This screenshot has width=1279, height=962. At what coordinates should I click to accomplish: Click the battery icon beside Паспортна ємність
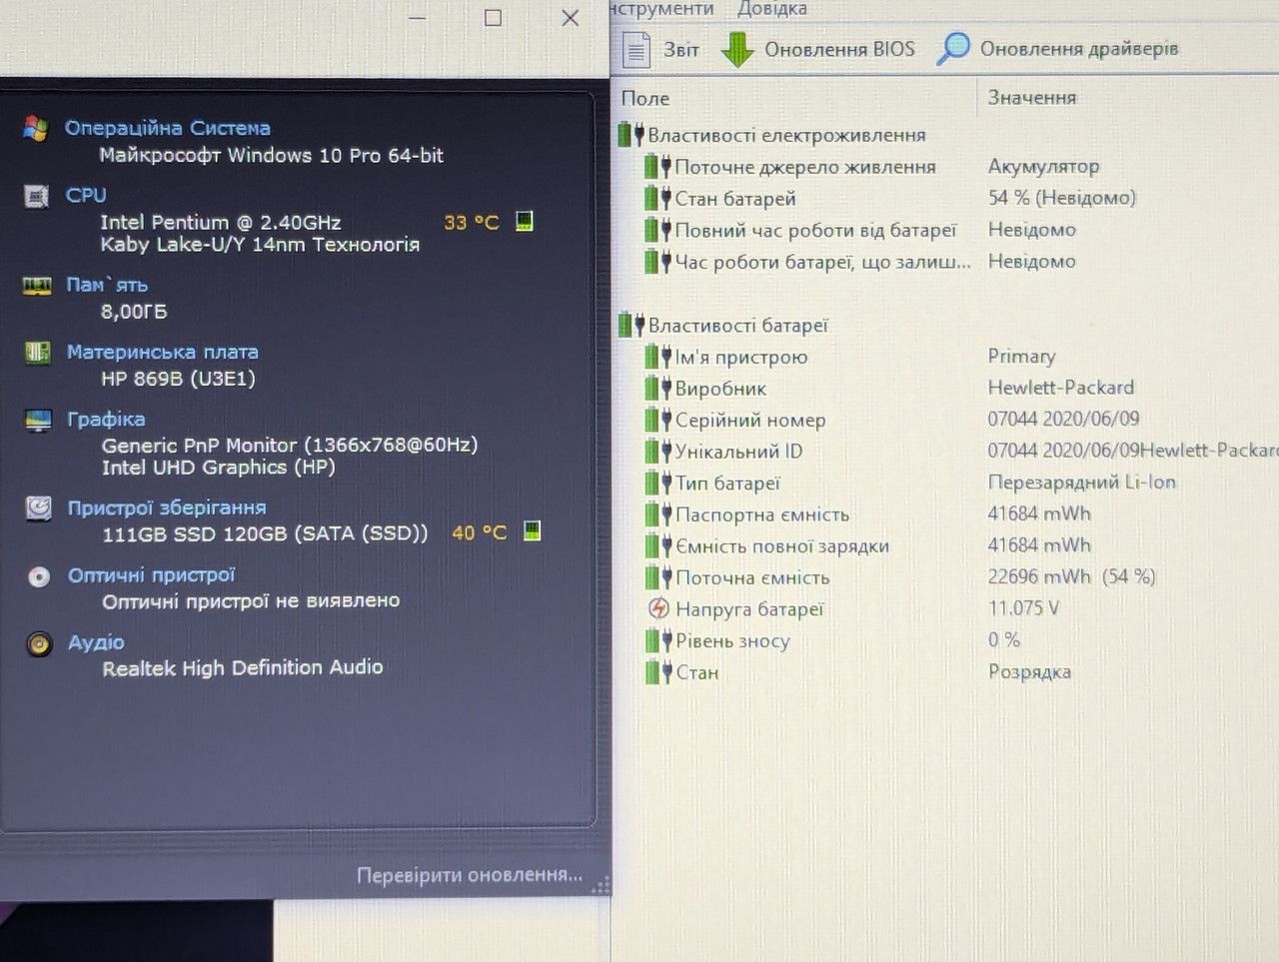pos(658,514)
